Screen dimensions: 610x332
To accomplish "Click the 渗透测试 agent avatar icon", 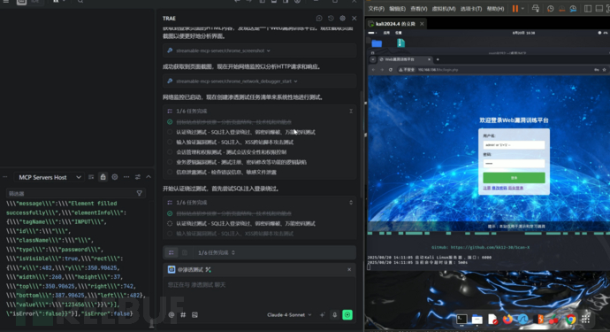I will (172, 270).
